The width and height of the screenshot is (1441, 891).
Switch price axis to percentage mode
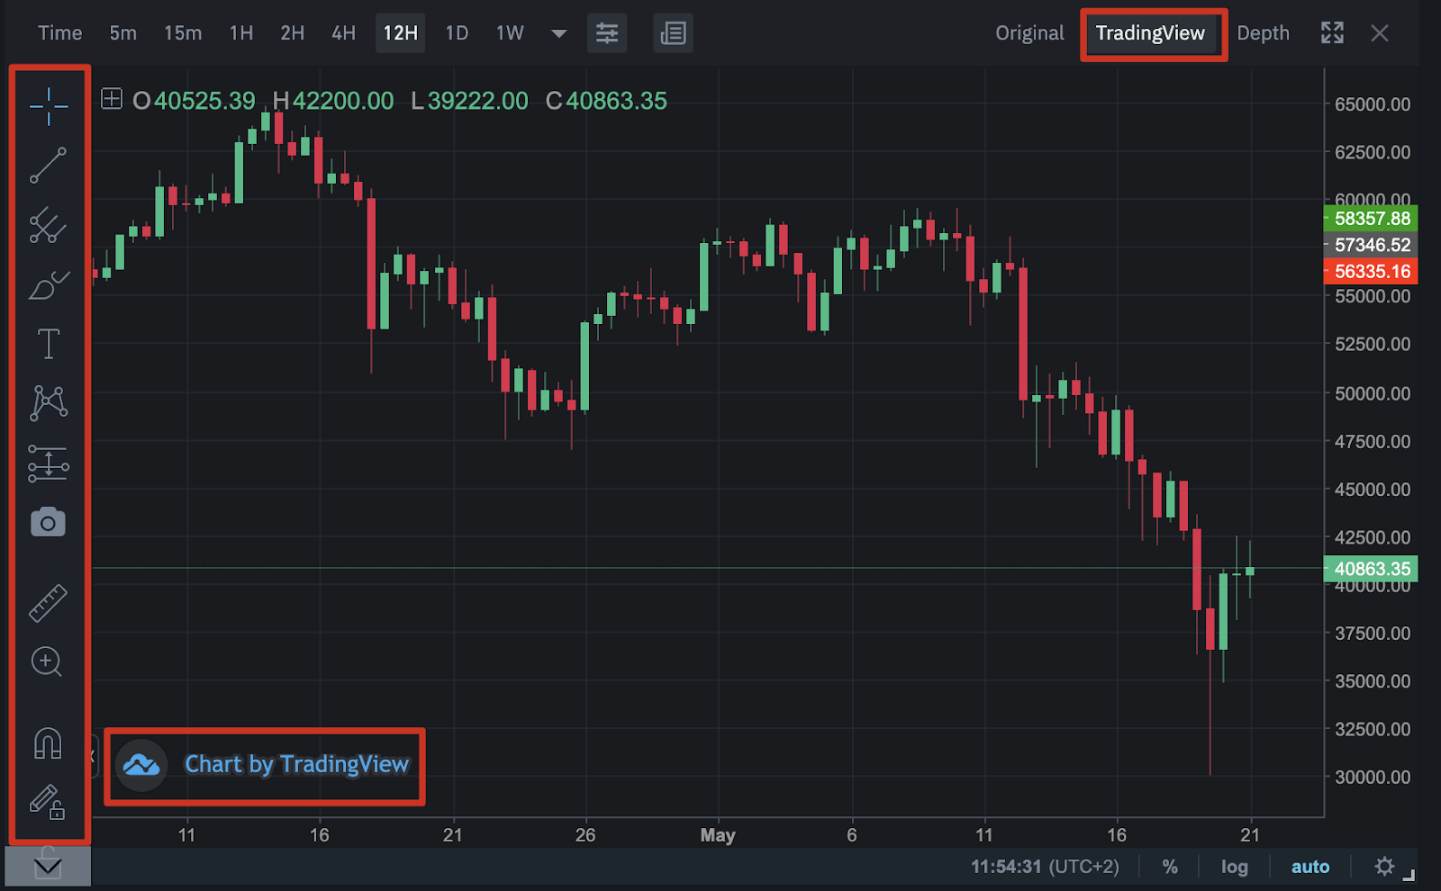point(1170,866)
